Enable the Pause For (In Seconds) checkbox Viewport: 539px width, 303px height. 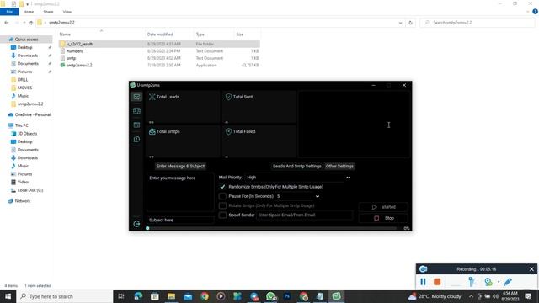[222, 196]
